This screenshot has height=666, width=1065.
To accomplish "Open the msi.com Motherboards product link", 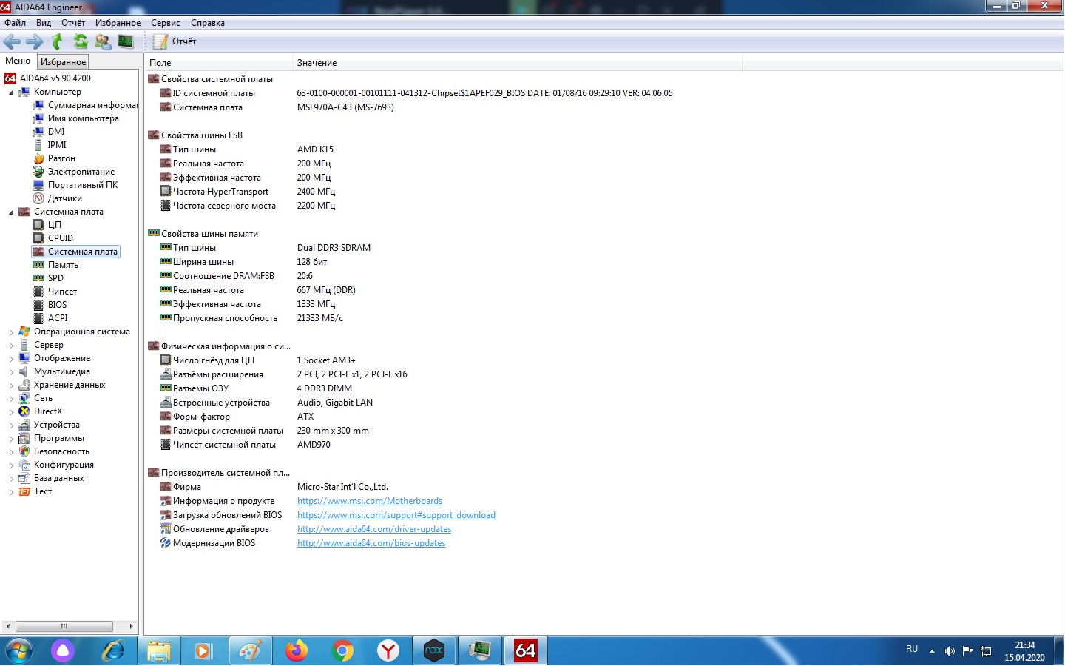I will pyautogui.click(x=369, y=501).
